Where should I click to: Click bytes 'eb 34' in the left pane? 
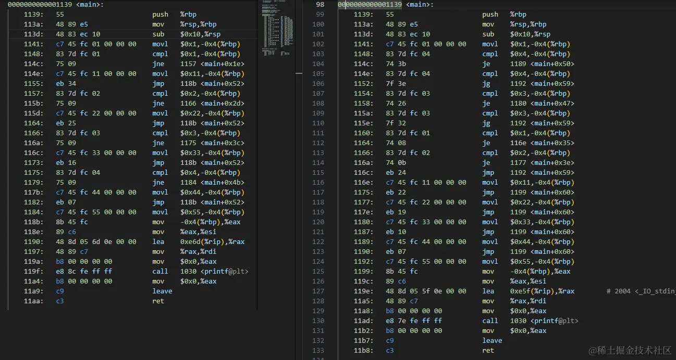pos(66,84)
